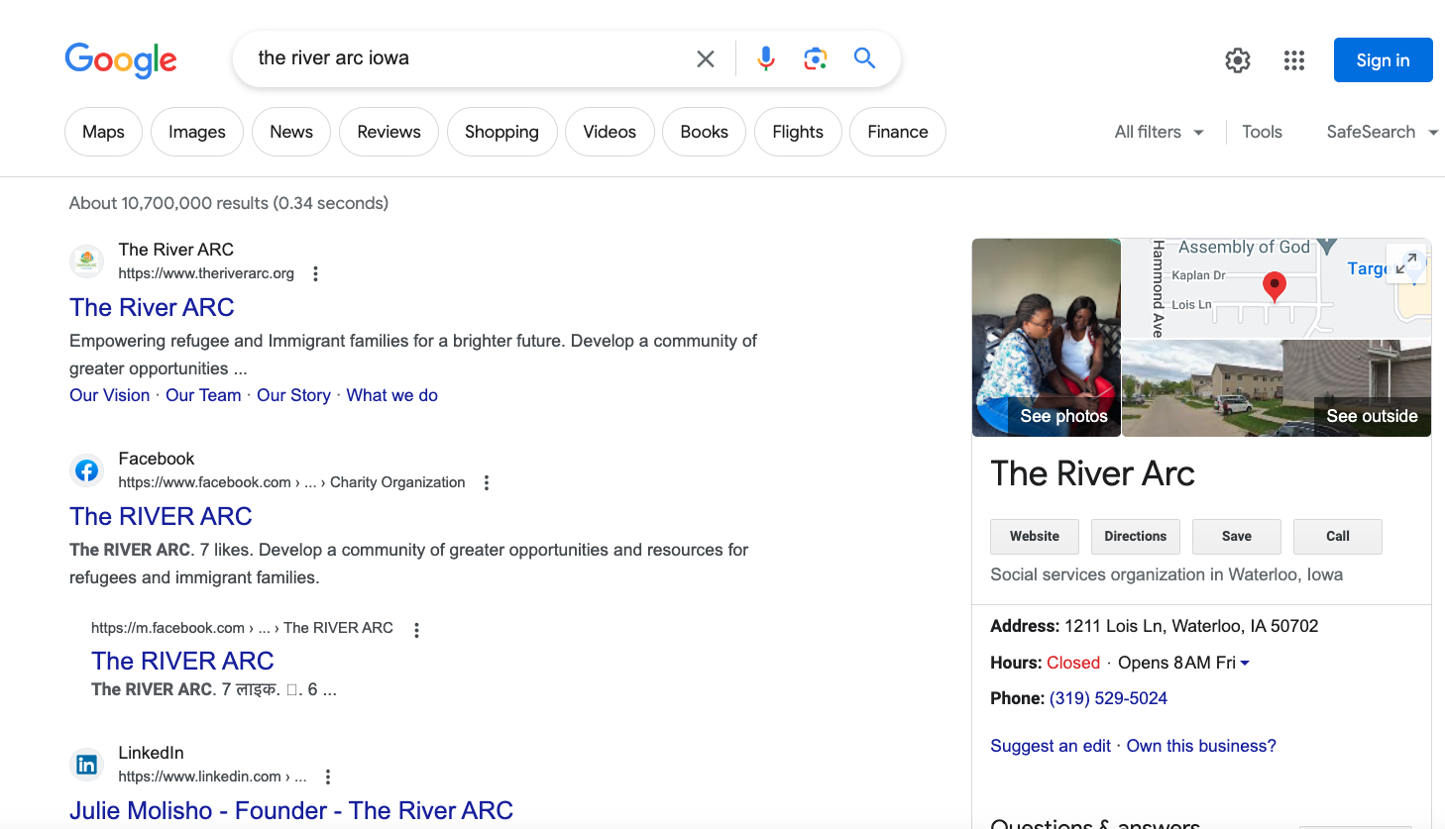Clear the search box with X icon
The image size is (1445, 829).
click(706, 58)
